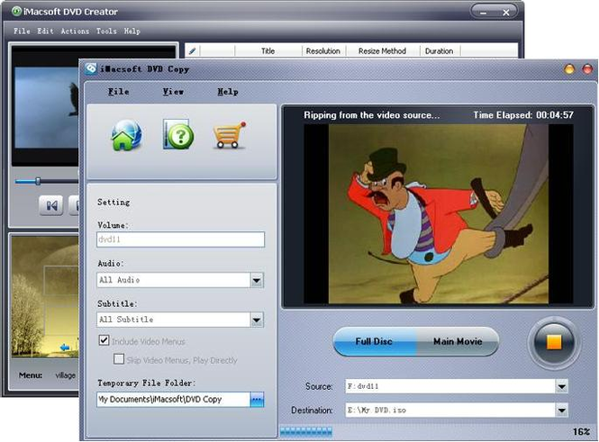Click the Ripping from the video source text
The image size is (599, 442).
coord(372,115)
